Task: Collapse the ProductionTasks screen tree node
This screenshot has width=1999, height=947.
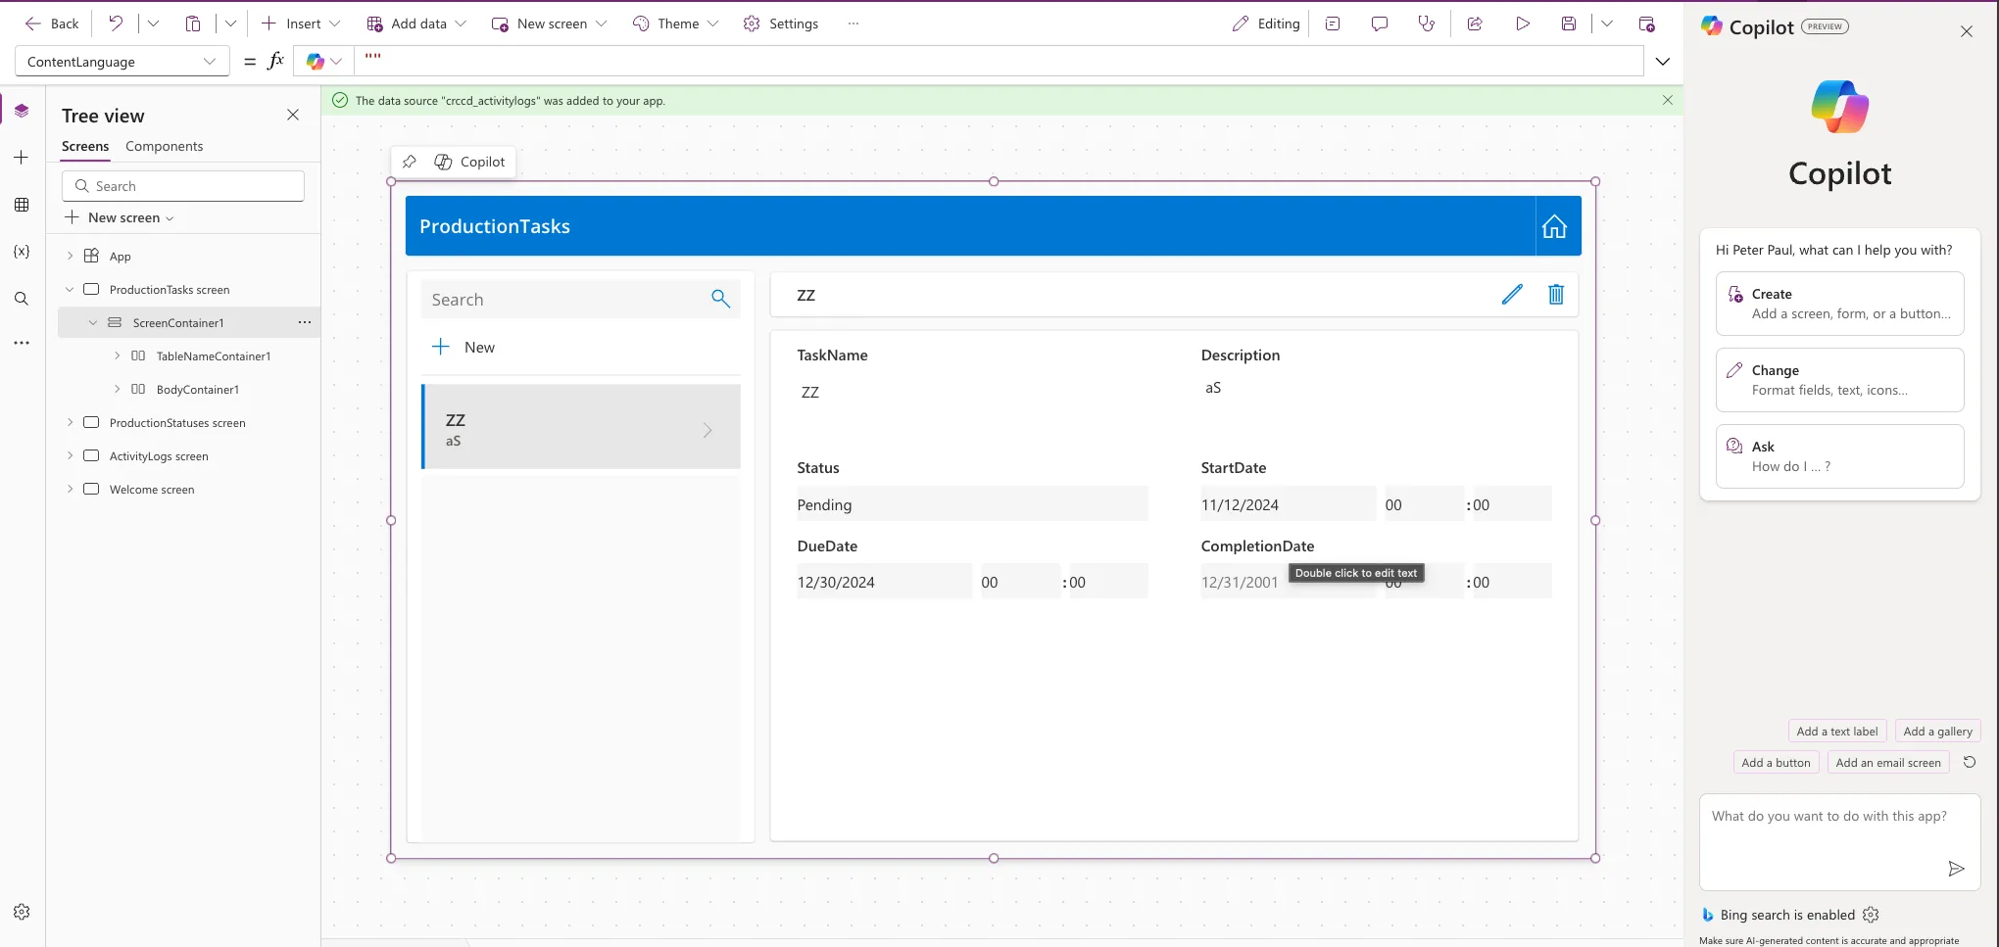Action: (x=70, y=289)
